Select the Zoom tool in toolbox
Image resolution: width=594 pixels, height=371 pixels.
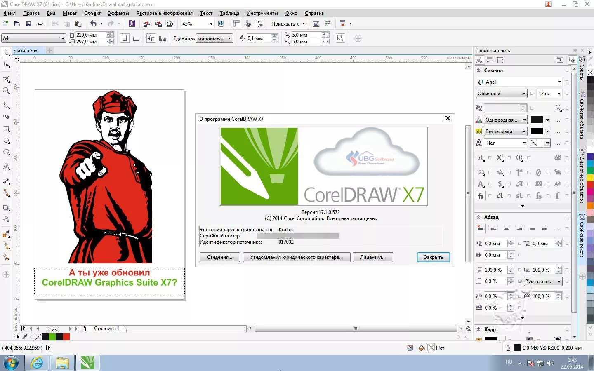[6, 91]
